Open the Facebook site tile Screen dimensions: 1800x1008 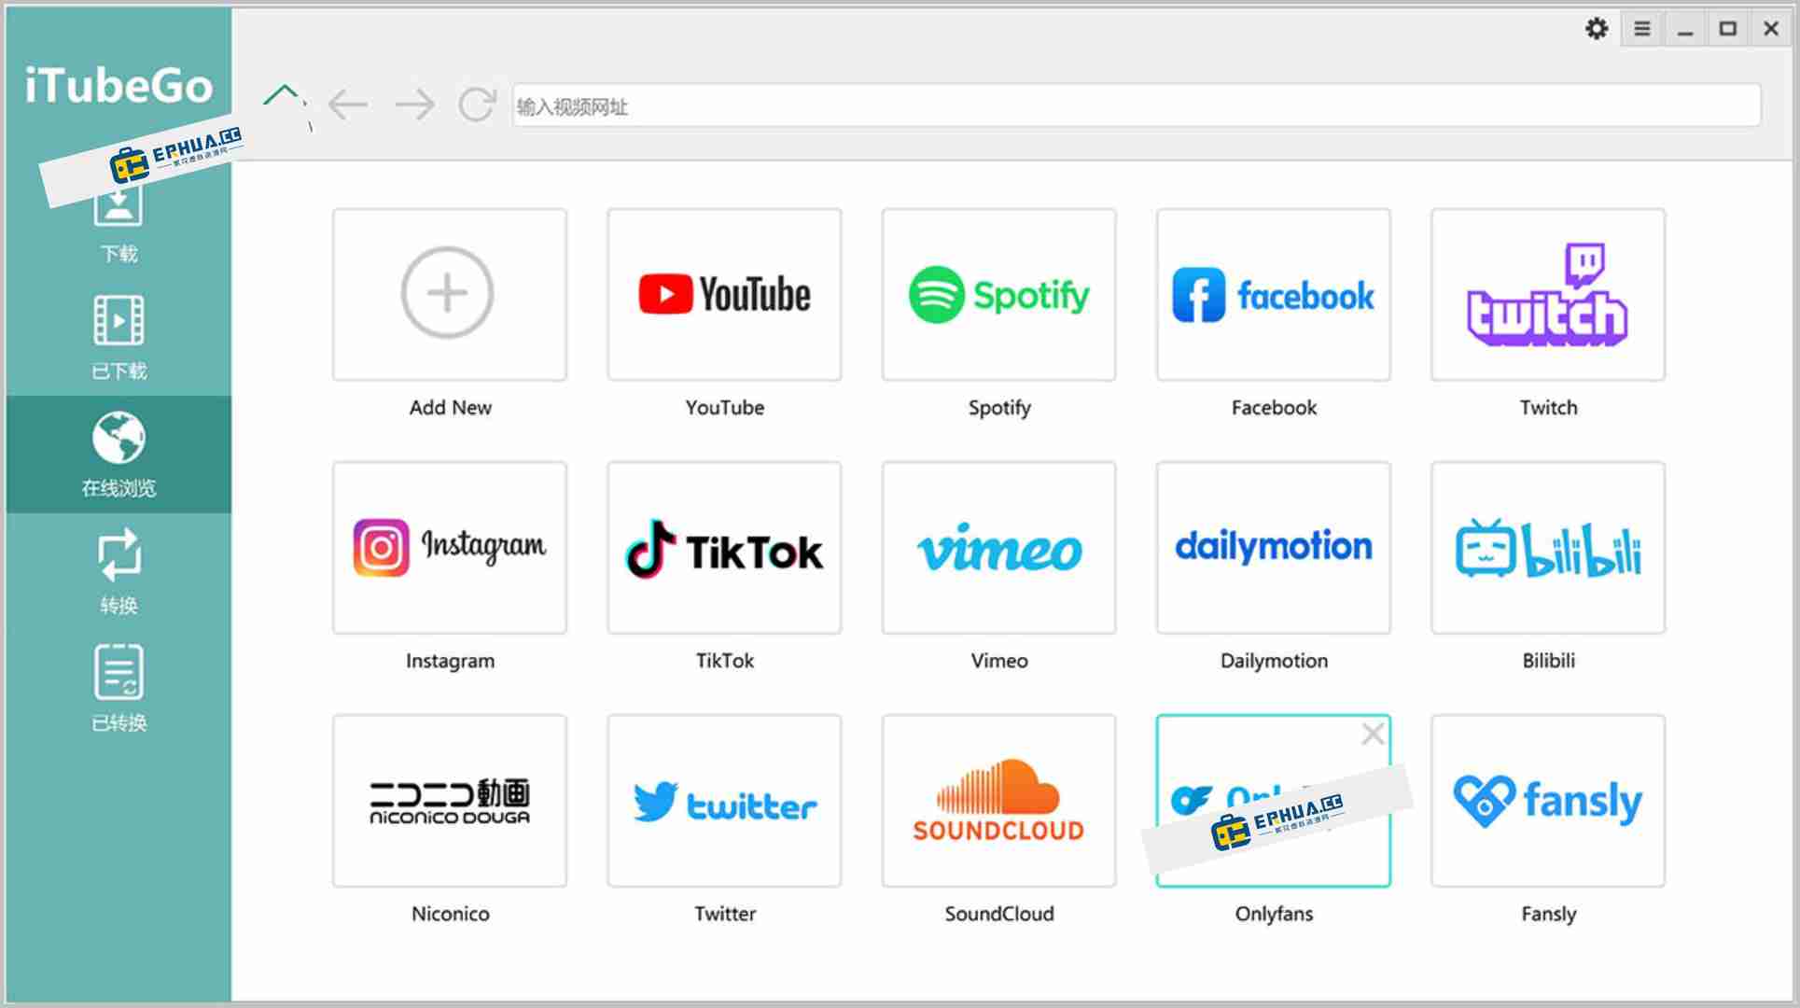[1273, 294]
